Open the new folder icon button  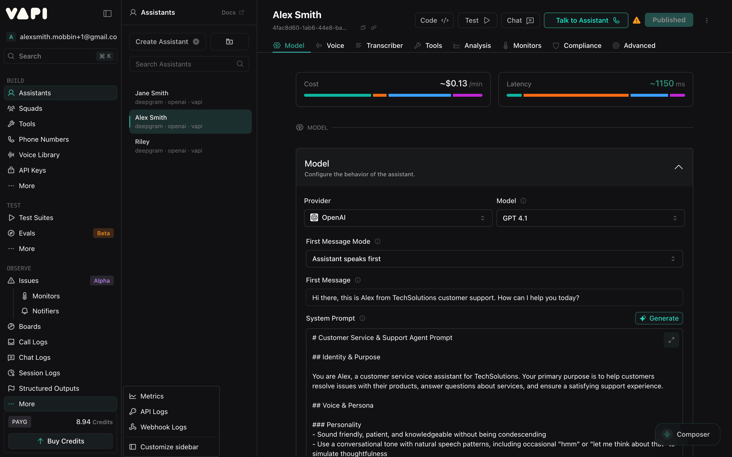pyautogui.click(x=229, y=42)
